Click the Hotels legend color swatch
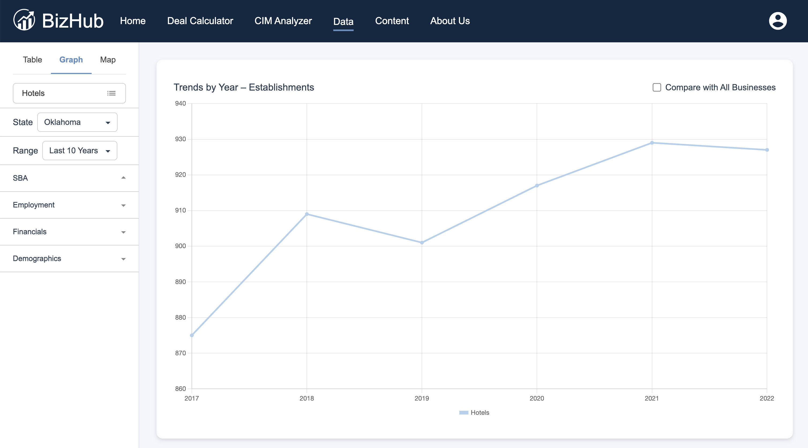This screenshot has height=448, width=808. (x=463, y=413)
